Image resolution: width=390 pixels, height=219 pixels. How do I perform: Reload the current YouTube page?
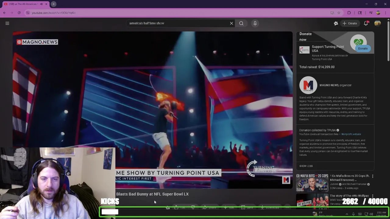point(19,13)
